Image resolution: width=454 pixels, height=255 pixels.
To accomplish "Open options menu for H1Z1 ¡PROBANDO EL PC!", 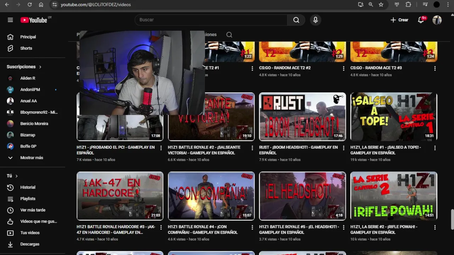I will point(161,148).
